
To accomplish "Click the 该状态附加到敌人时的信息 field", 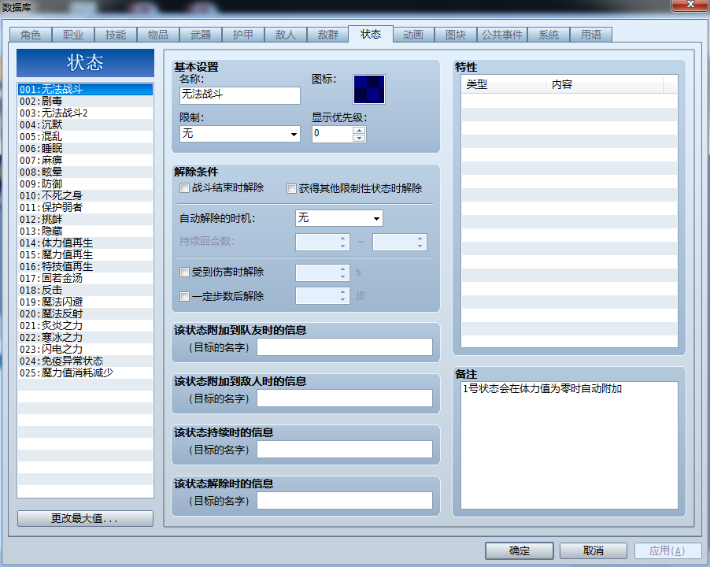I will (345, 398).
